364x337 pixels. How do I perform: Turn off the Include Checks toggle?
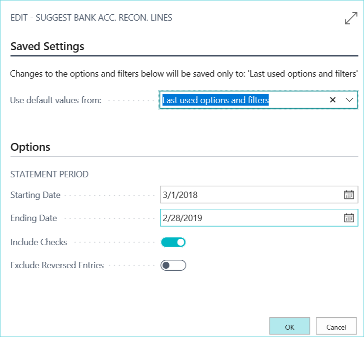[x=173, y=242]
